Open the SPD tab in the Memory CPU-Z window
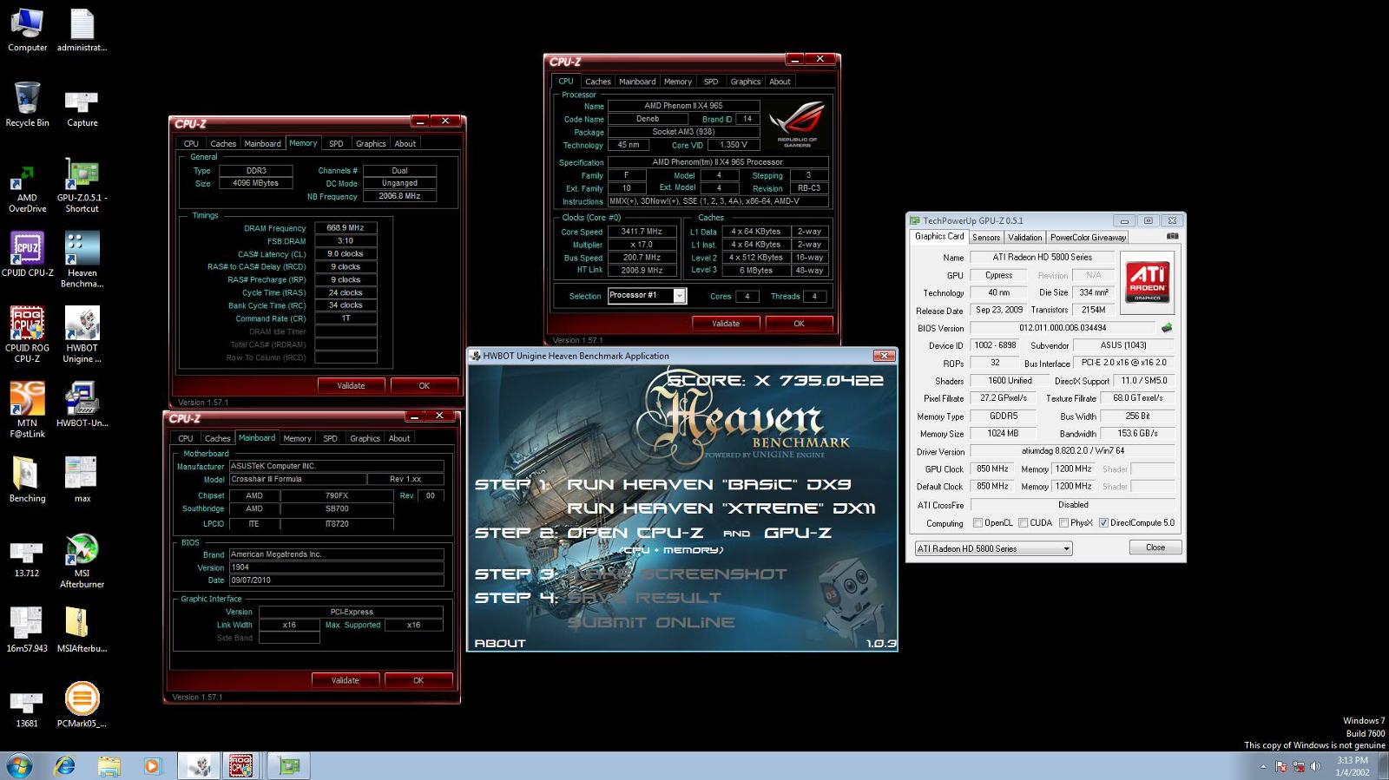Viewport: 1389px width, 780px height. click(x=336, y=144)
